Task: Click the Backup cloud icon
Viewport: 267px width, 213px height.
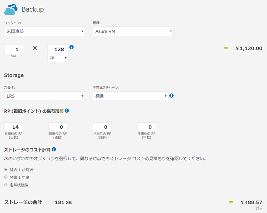Action: [x=11, y=9]
